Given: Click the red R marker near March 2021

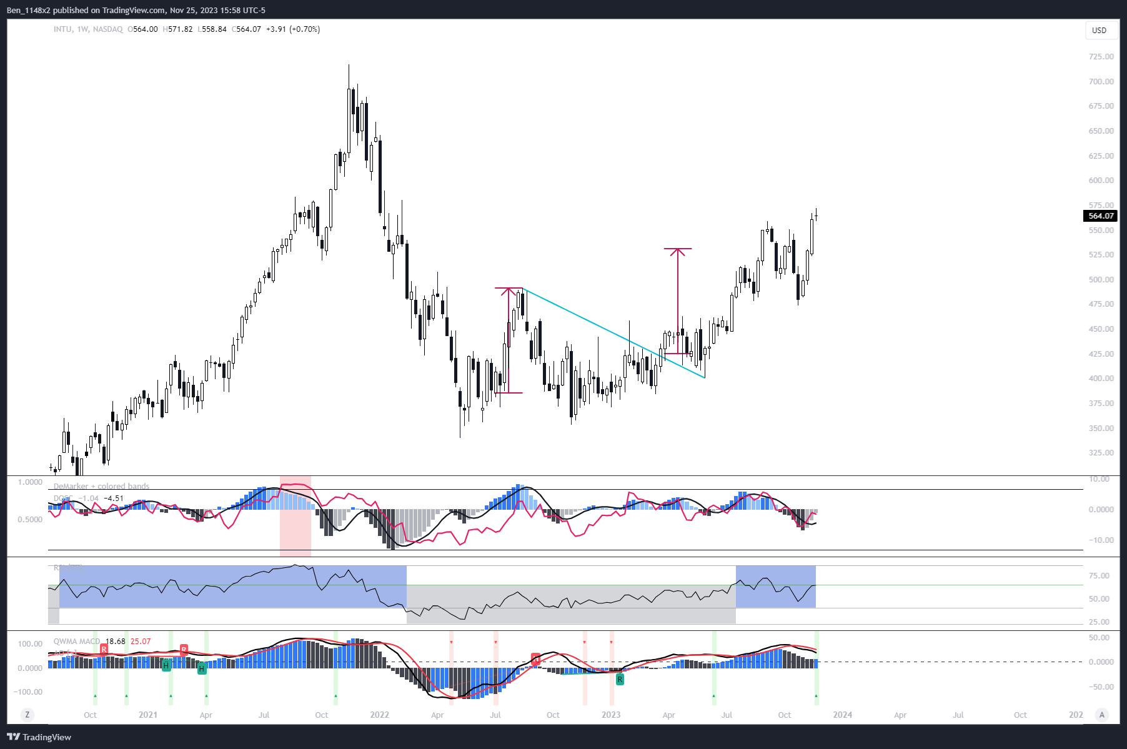Looking at the screenshot, I should tap(184, 650).
